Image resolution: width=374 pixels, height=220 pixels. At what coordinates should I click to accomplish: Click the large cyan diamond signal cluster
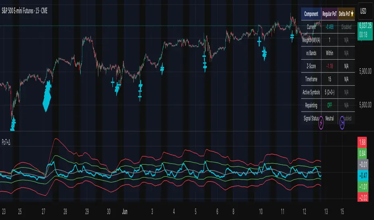click(x=47, y=96)
